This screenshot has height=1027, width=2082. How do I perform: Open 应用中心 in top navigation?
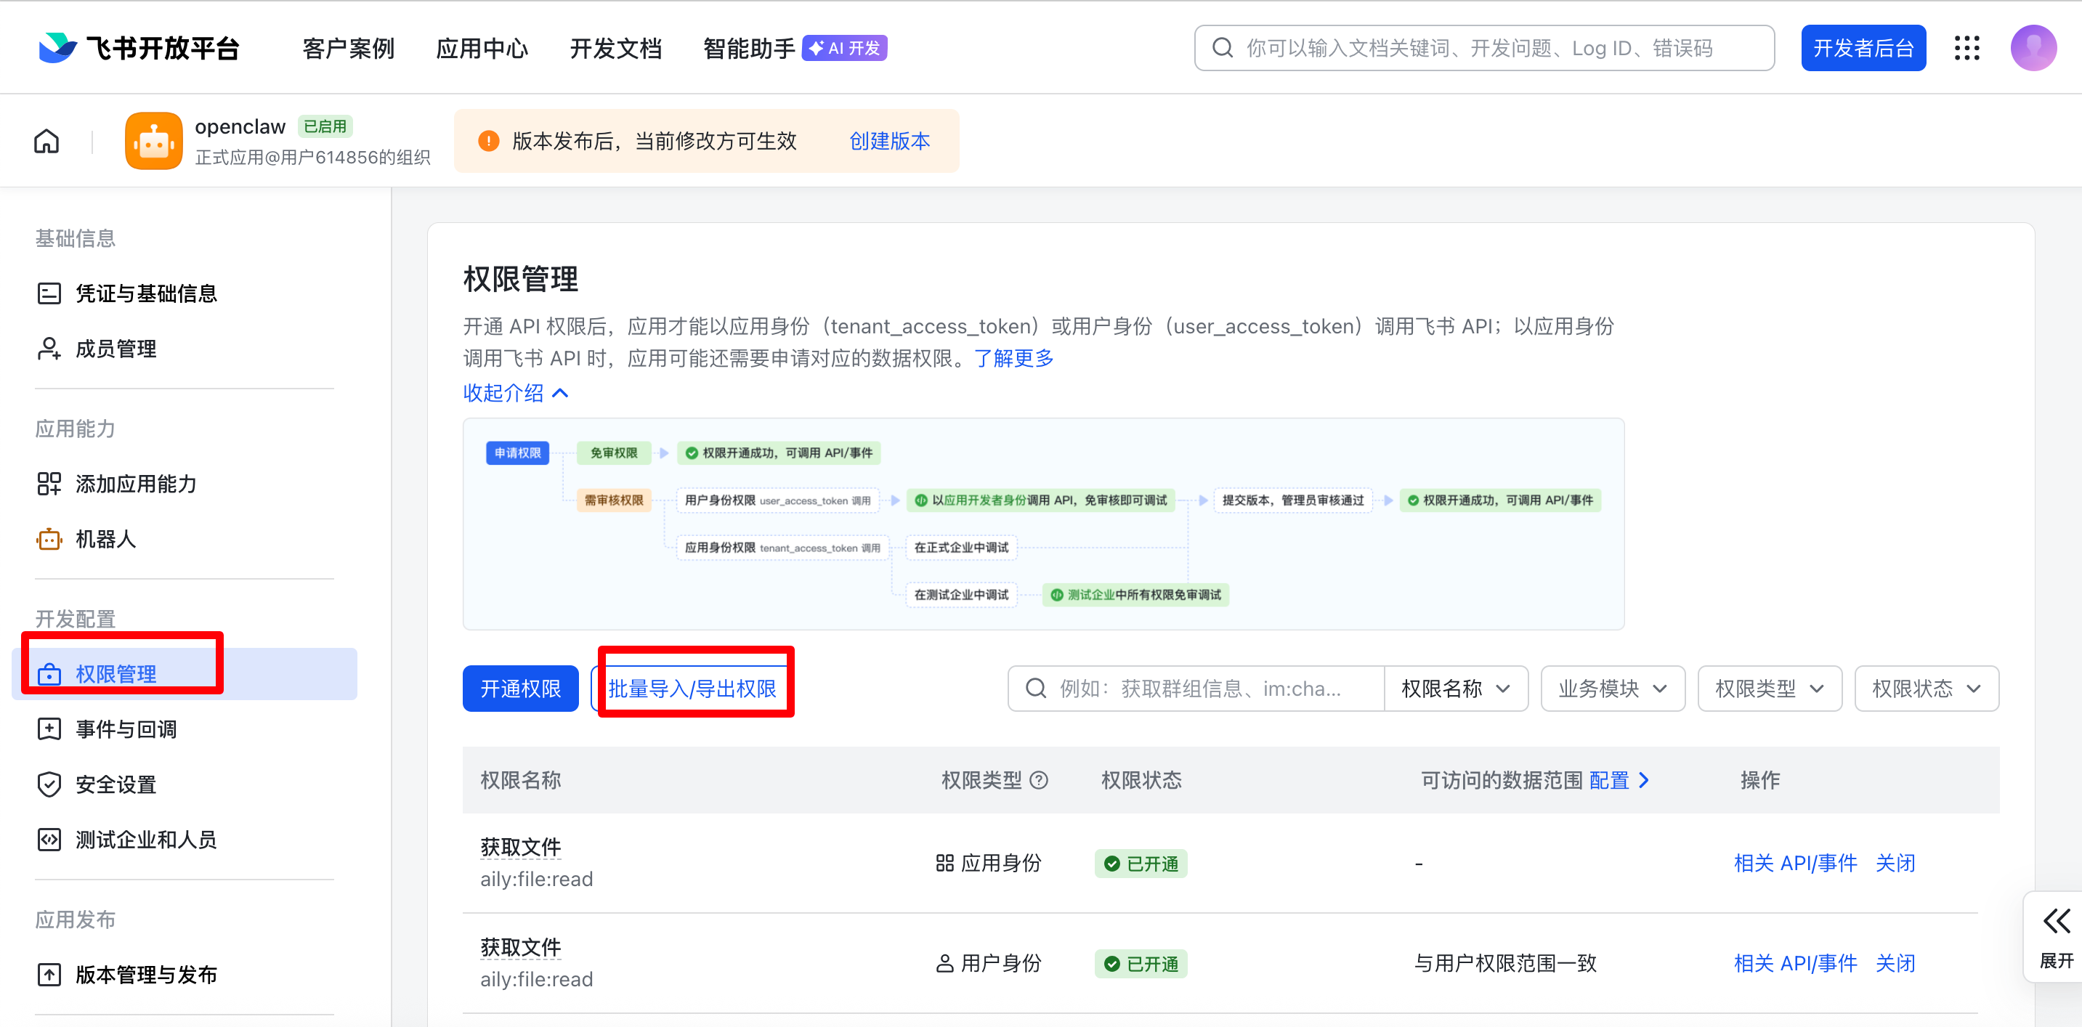click(482, 49)
